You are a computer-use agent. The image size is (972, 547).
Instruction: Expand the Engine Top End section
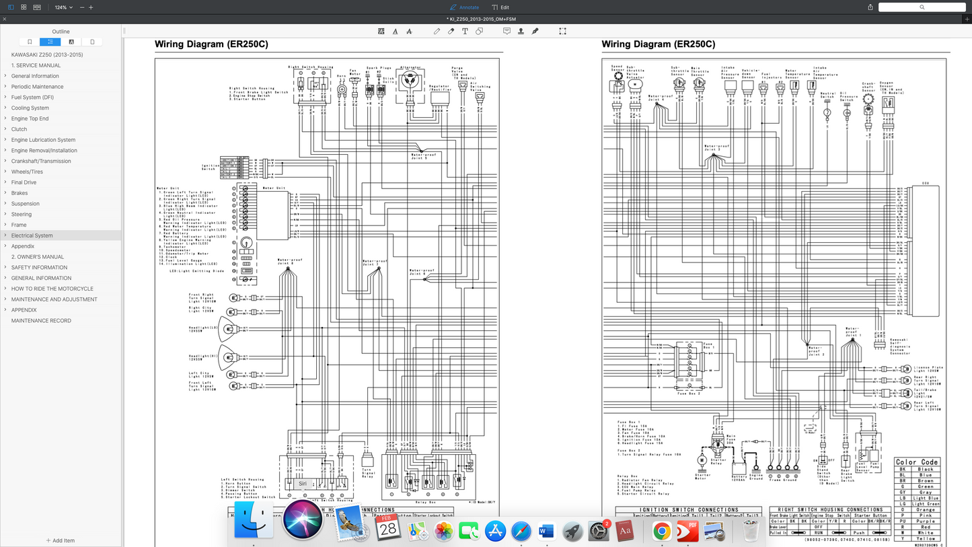tap(5, 118)
